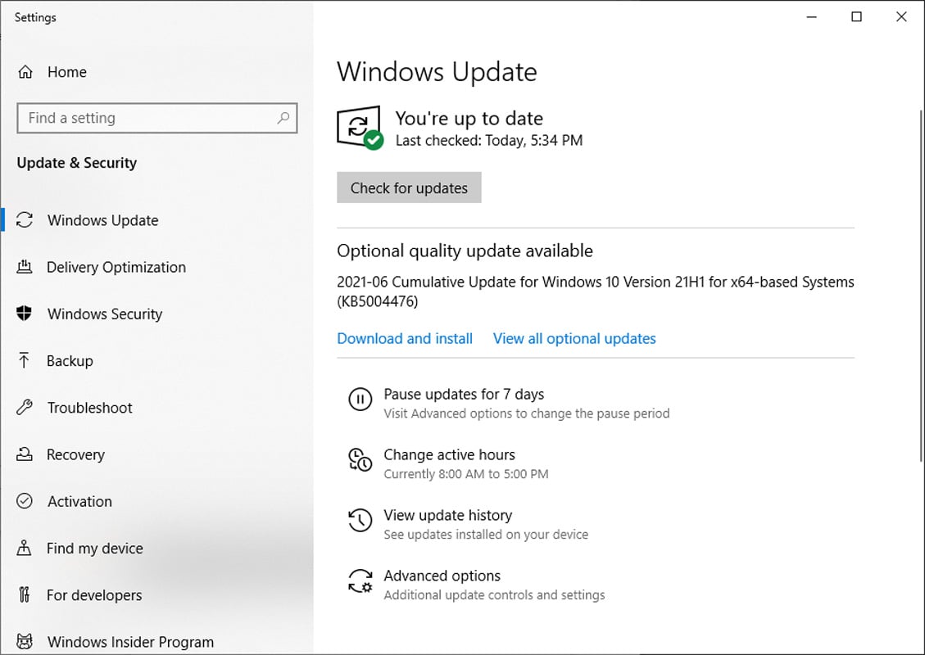Screen dimensions: 925x655
Task: Click the vertical scrollbar on the right
Action: (x=922, y=286)
